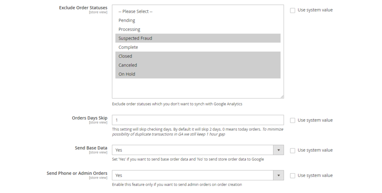Image resolution: width=382 pixels, height=193 pixels.
Task: Click the Orders Days Skip label
Action: tap(90, 118)
